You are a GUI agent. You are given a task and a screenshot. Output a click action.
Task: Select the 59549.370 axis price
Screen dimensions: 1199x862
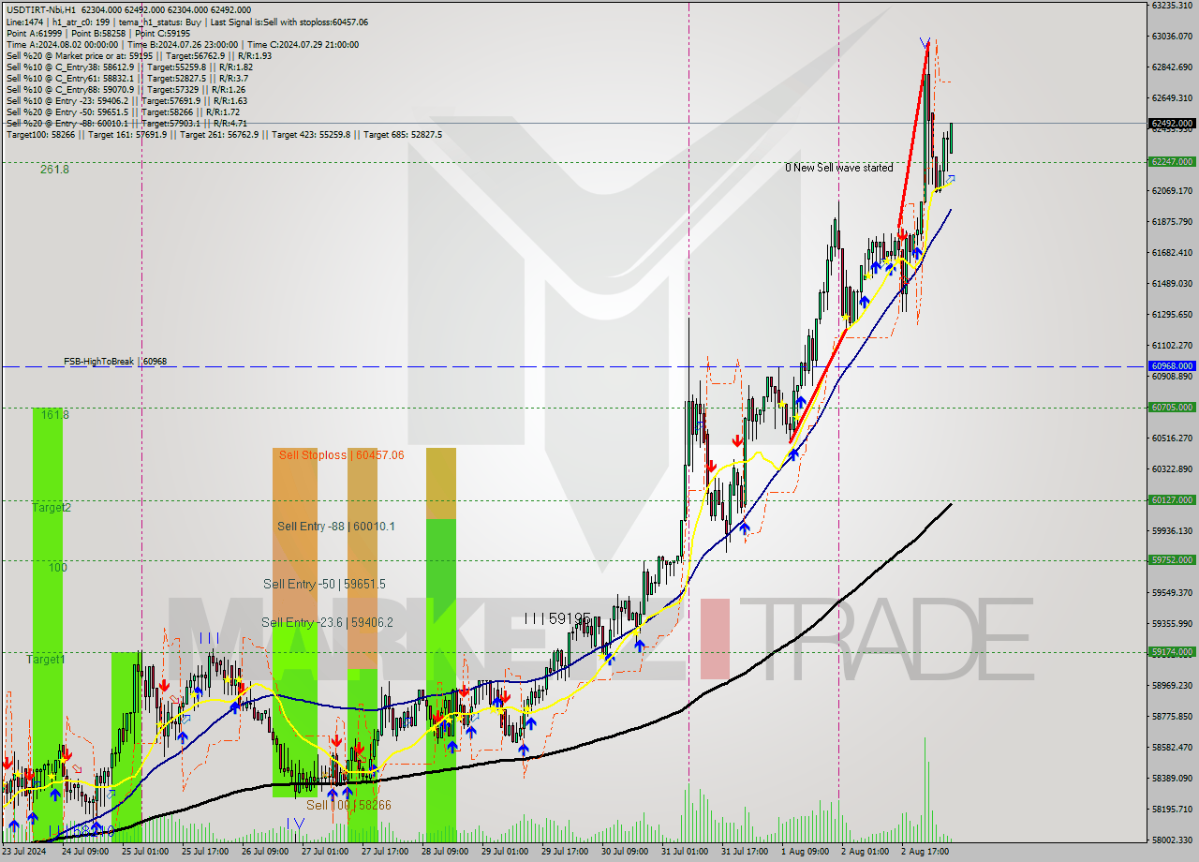(x=1172, y=592)
